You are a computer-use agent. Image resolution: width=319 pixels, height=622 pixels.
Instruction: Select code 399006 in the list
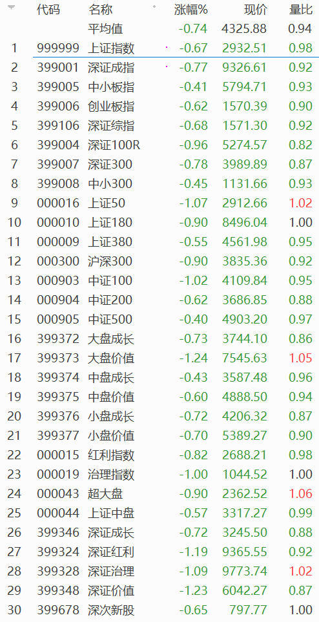pyautogui.click(x=58, y=107)
